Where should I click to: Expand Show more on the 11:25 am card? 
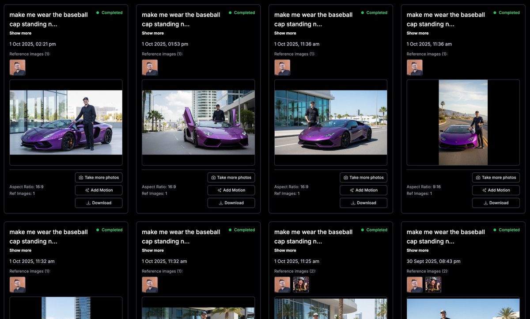click(x=285, y=251)
